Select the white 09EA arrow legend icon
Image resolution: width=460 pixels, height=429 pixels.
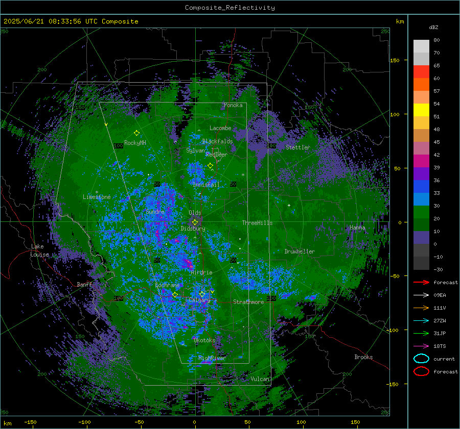pos(421,295)
